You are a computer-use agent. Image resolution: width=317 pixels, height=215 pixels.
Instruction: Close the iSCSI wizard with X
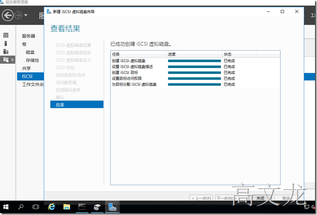click(297, 12)
